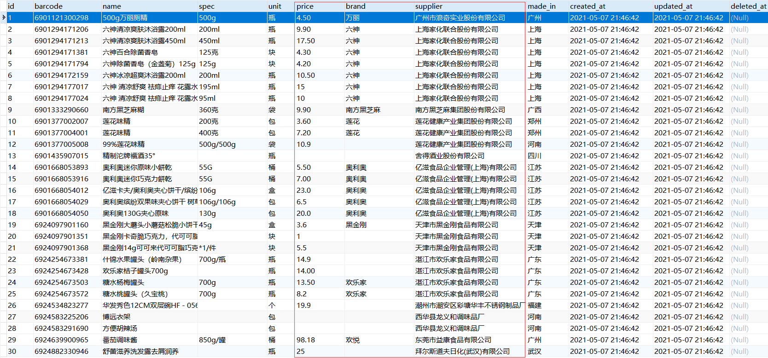Select price cell 8.2

pyautogui.click(x=320, y=294)
